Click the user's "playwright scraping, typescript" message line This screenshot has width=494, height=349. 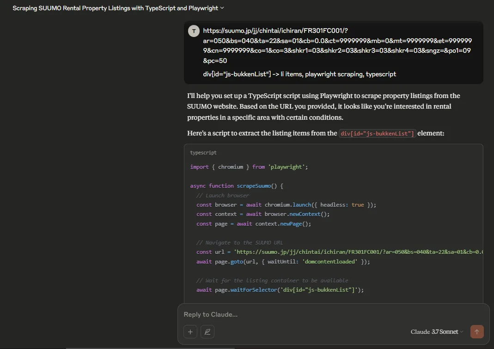point(299,74)
